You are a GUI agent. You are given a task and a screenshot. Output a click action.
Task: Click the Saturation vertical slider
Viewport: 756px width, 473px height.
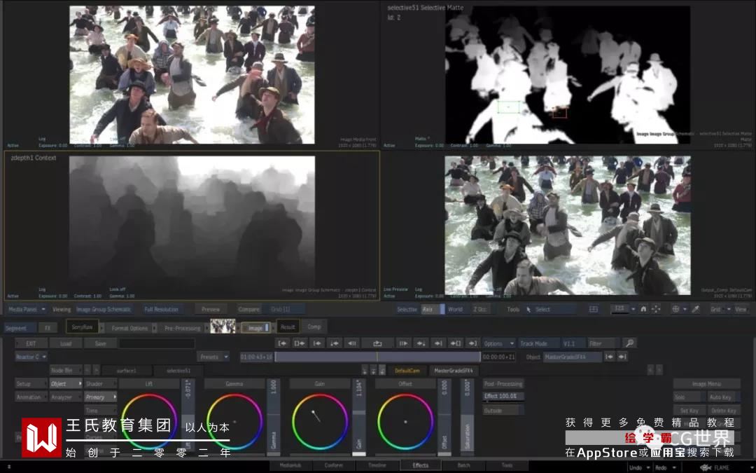[467, 418]
